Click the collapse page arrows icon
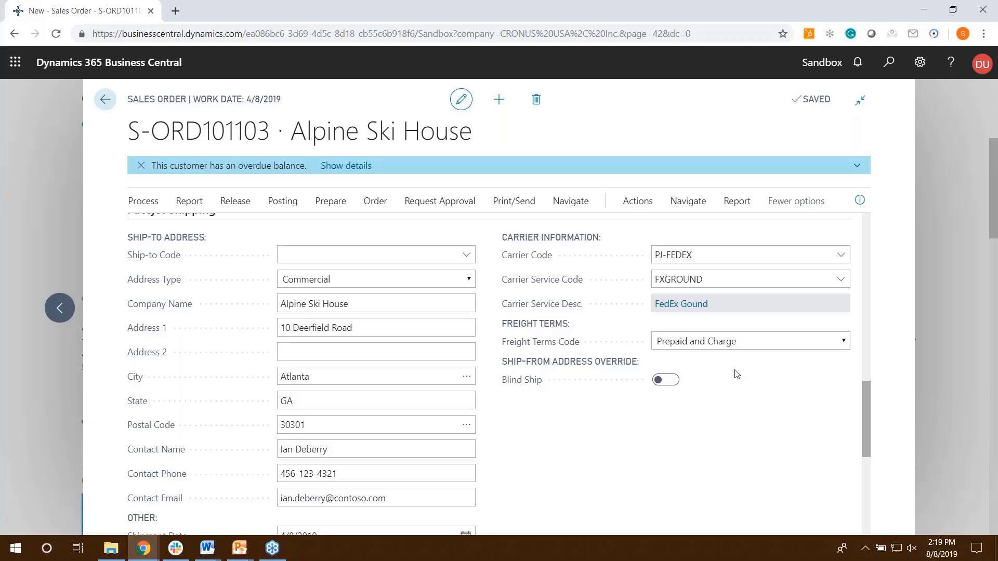 860,100
